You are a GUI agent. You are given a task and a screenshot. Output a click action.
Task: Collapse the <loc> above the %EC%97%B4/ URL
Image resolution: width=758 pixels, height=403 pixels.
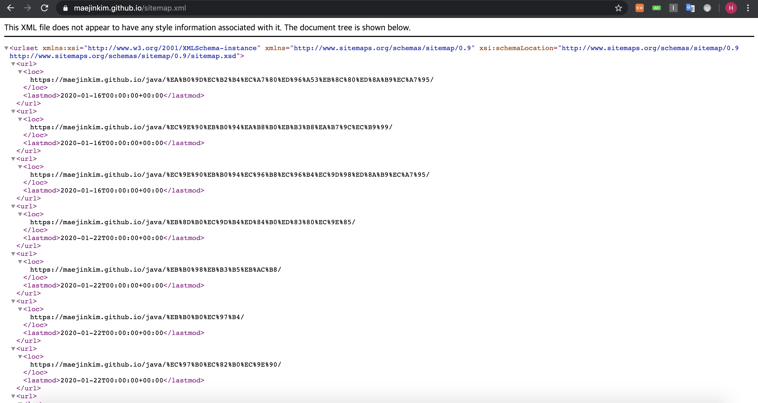[x=20, y=309]
